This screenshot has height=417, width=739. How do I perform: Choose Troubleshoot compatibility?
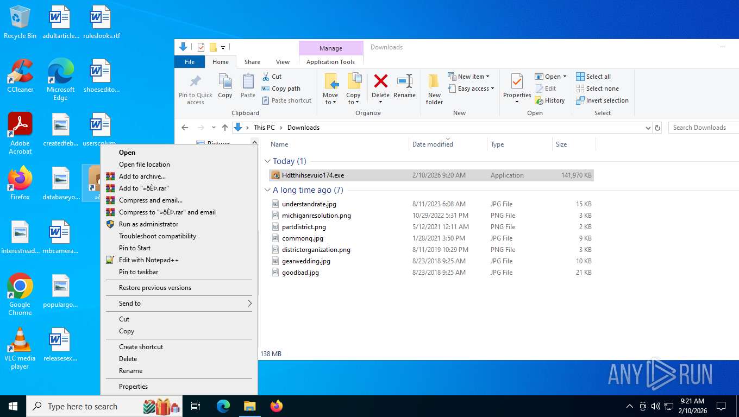click(179, 236)
